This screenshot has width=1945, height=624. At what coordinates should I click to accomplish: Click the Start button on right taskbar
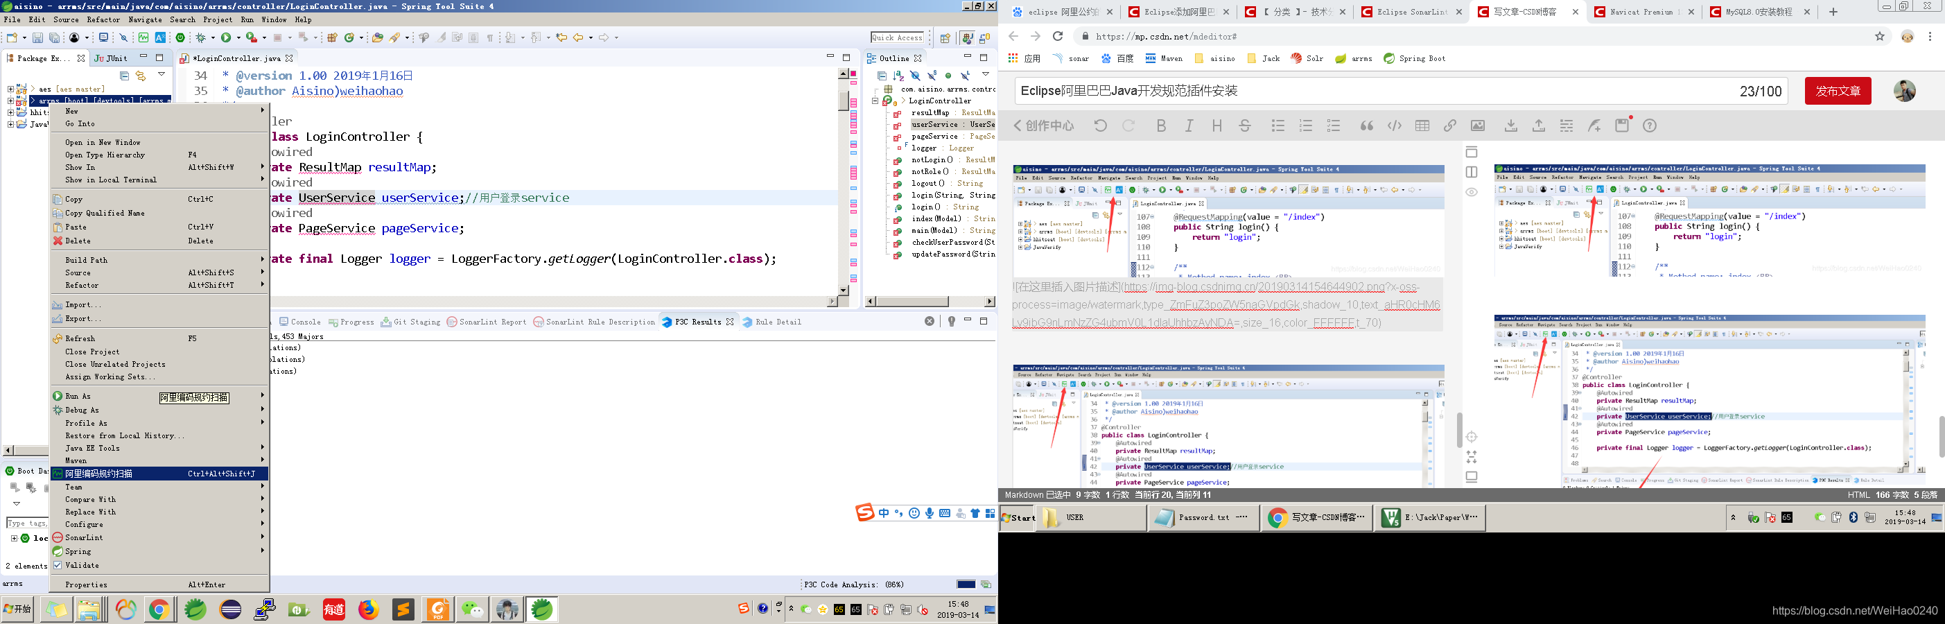click(1018, 517)
